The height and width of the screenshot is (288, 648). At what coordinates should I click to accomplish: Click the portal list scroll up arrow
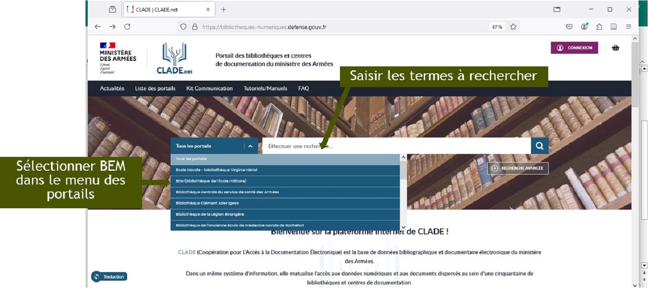point(403,157)
